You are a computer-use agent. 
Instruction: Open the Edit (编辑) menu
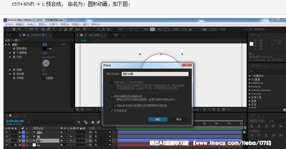tap(20, 24)
